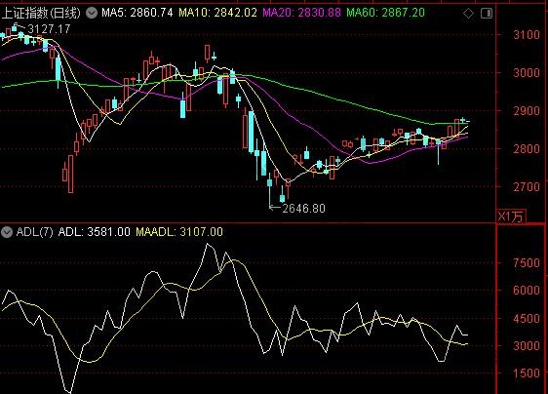Click the MA20: 2830.88 purple label
548x394 pixels.
click(301, 13)
